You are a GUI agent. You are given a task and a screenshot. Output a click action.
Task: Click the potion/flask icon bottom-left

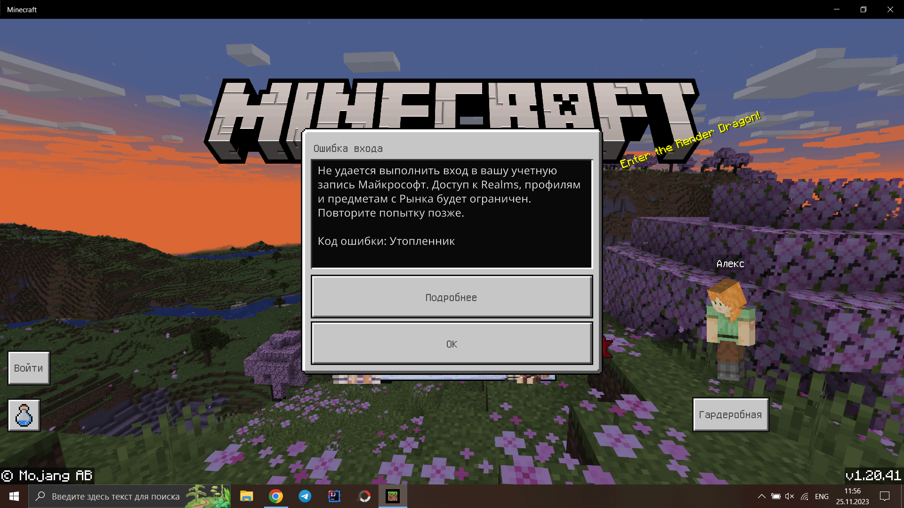click(23, 414)
